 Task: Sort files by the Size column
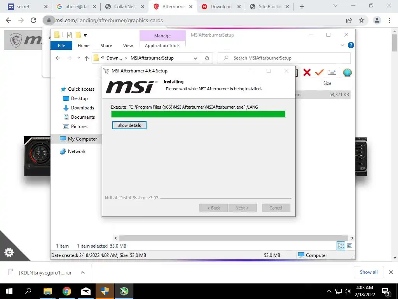pyautogui.click(x=327, y=83)
